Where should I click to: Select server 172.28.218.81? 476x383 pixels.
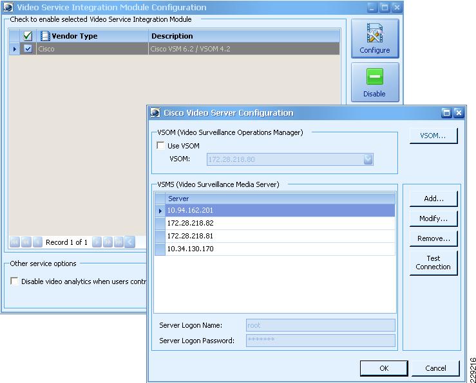pos(280,236)
